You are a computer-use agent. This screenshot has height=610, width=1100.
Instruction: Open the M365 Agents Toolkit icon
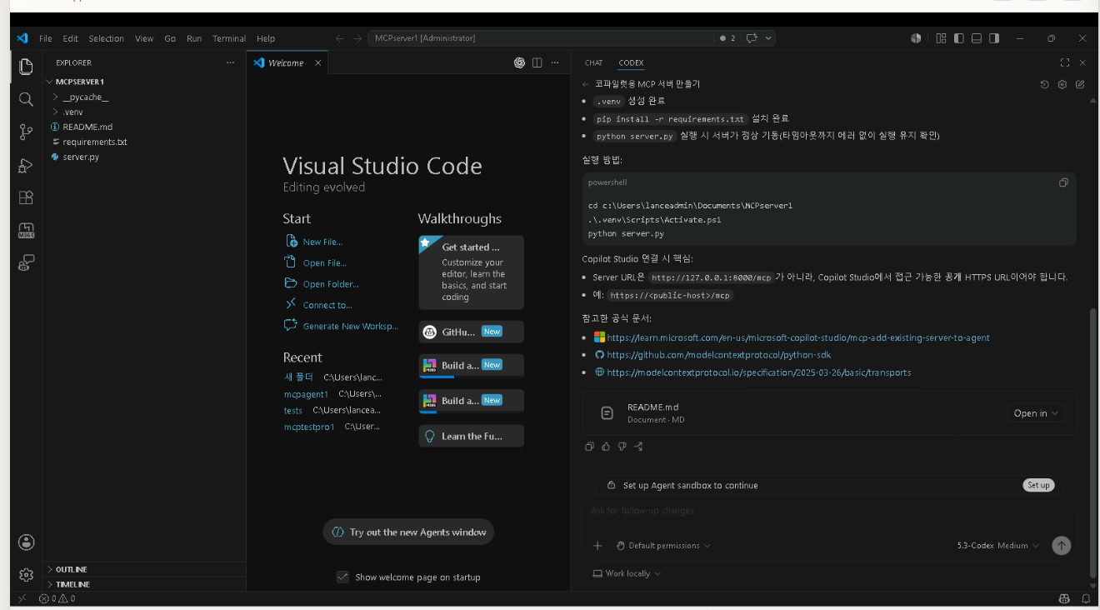tap(26, 231)
